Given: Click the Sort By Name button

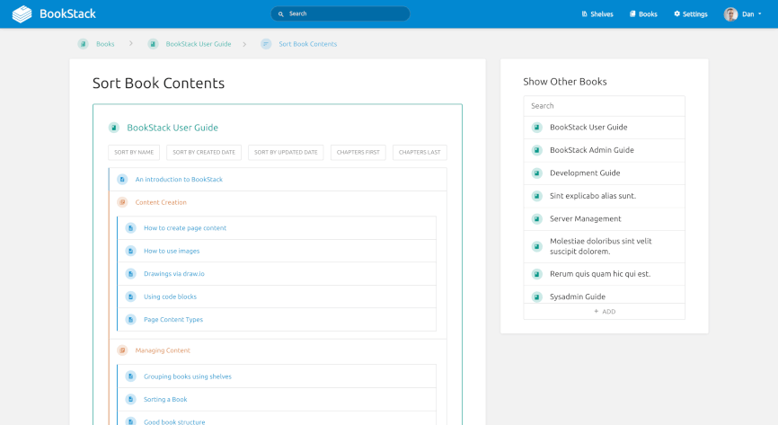Looking at the screenshot, I should click(134, 153).
